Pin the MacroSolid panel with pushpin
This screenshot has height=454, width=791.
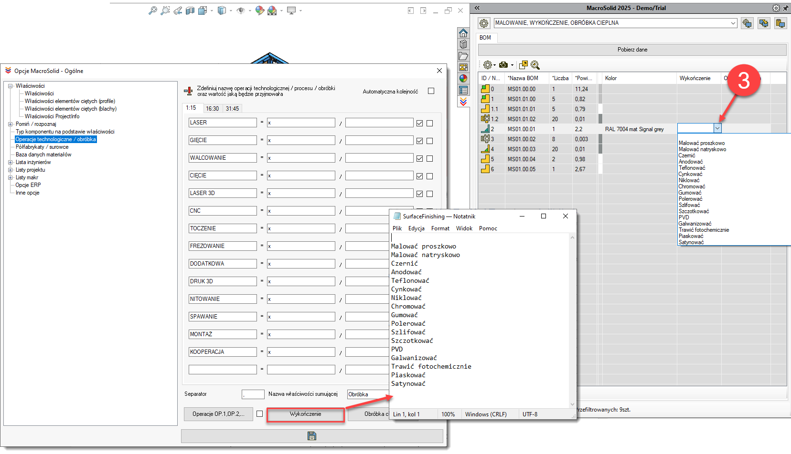[786, 8]
